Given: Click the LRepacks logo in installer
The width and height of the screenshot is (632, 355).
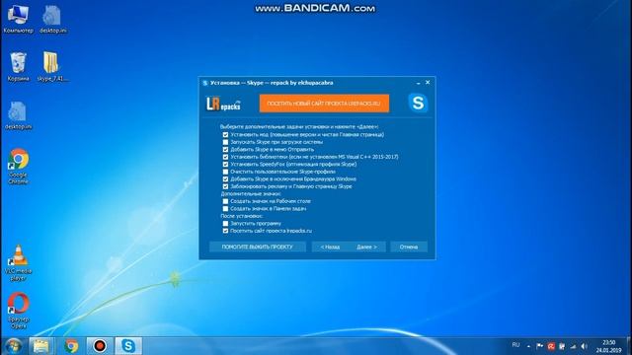Looking at the screenshot, I should click(x=223, y=104).
